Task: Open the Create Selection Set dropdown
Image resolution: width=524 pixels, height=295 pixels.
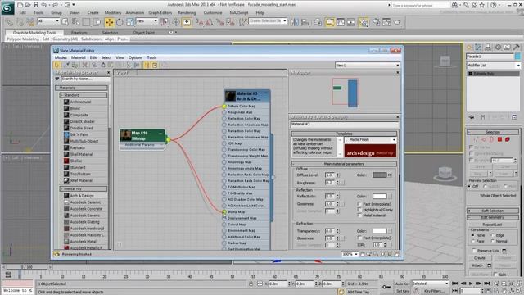Action: click(268, 20)
